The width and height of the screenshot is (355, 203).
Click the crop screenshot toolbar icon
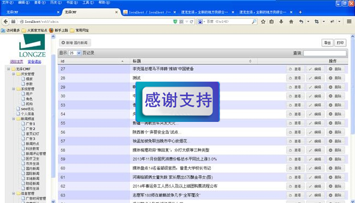pos(317,22)
